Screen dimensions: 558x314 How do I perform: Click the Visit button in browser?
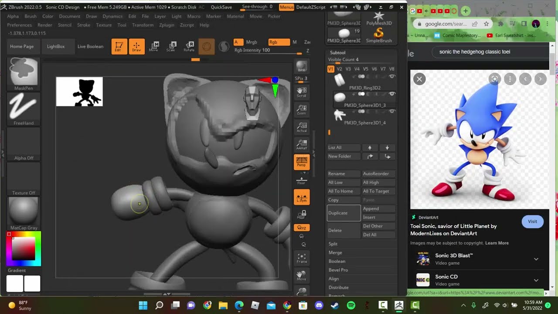pos(532,222)
